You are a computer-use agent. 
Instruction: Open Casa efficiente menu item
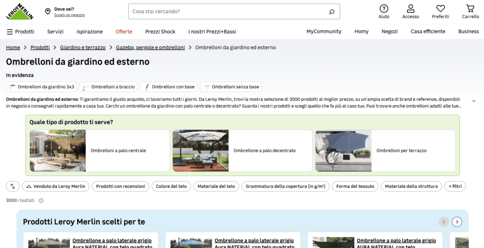(428, 32)
